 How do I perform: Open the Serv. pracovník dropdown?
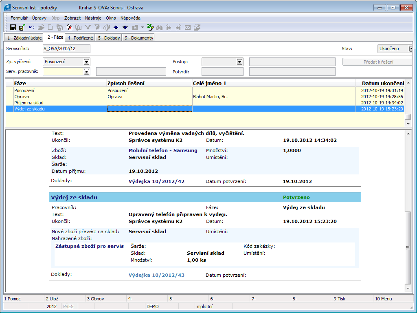click(86, 72)
